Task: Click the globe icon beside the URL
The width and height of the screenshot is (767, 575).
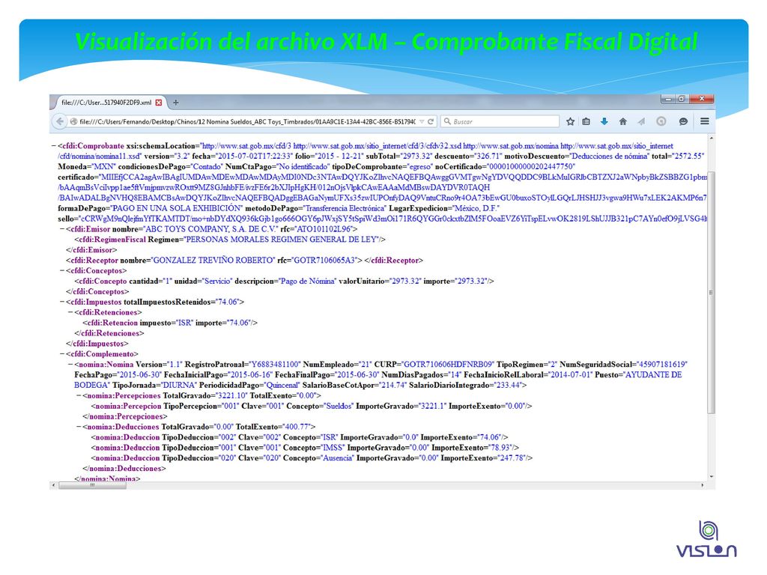Action: pyautogui.click(x=73, y=121)
